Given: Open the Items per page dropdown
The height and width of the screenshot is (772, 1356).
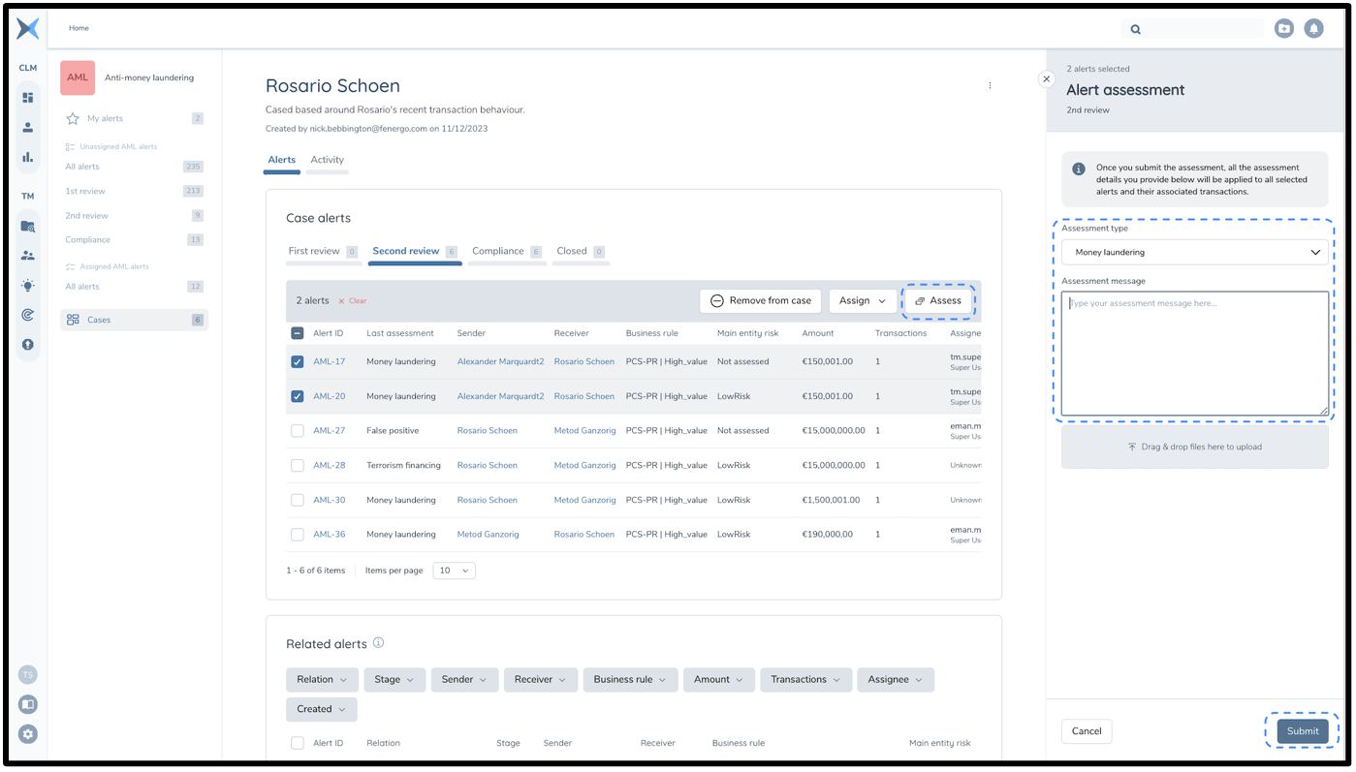Looking at the screenshot, I should pos(454,571).
